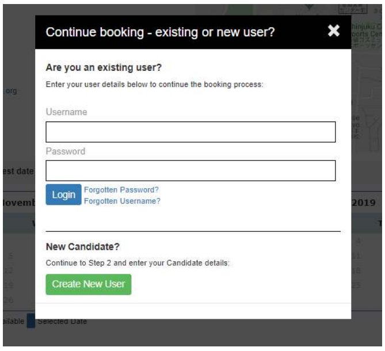Image resolution: width=385 pixels, height=351 pixels.
Task: Click the dialog title 'Continue booking' text
Action: (x=95, y=32)
